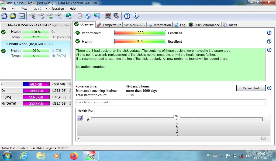Open the globe and disk toolbar icon
Screen dimensions: 276x161
[x=69, y=16]
